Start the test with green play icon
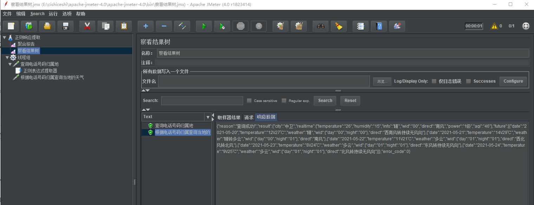 [x=204, y=26]
